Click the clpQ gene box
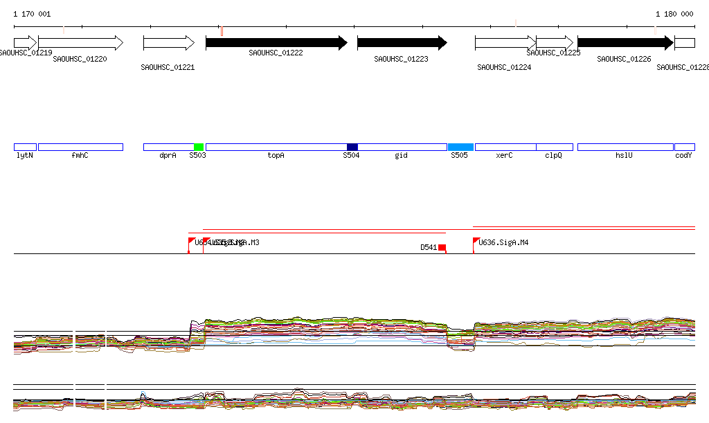The height and width of the screenshot is (423, 709). click(554, 147)
